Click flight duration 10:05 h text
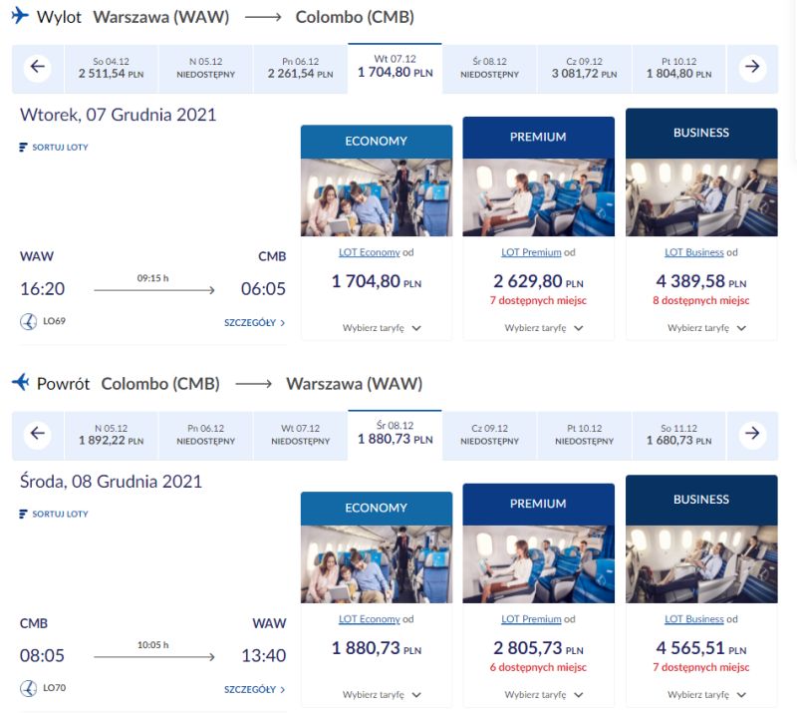The width and height of the screenshot is (797, 713). (153, 645)
